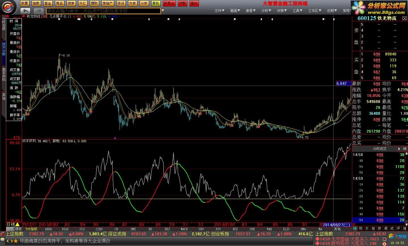The image size is (408, 246).
Task: Select the MACD indicator tab
Action: pos(184,229)
